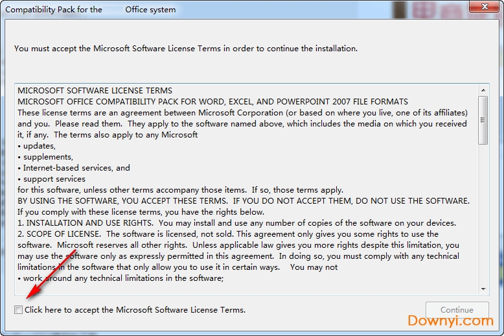Click the 'updates,' bullet in the license
Screen dimensions: 504x336
[x=40, y=146]
